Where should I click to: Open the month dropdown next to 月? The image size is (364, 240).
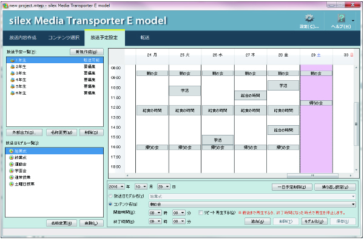coord(141,187)
